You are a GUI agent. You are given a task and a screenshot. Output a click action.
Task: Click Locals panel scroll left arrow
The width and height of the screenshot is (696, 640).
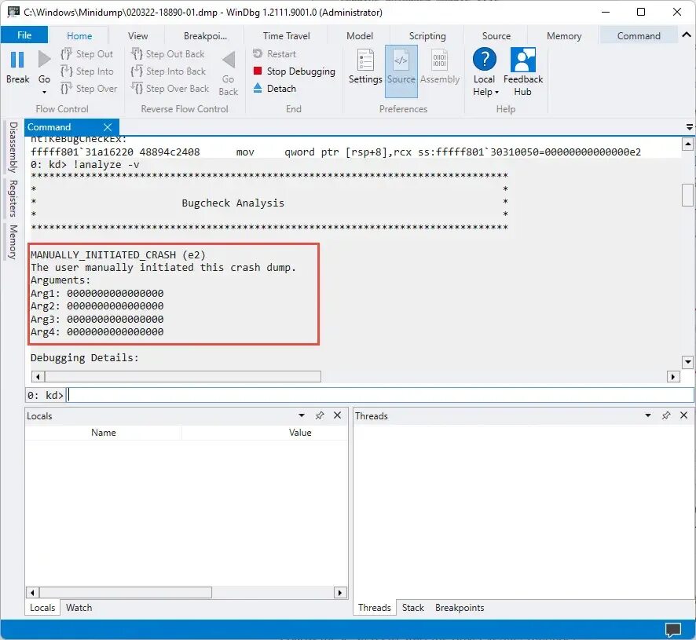pyautogui.click(x=32, y=593)
